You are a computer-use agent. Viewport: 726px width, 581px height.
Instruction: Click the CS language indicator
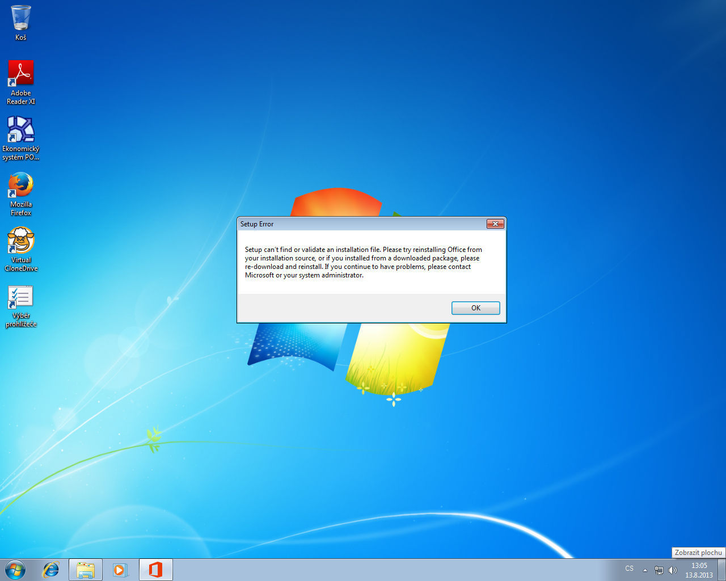pyautogui.click(x=629, y=569)
